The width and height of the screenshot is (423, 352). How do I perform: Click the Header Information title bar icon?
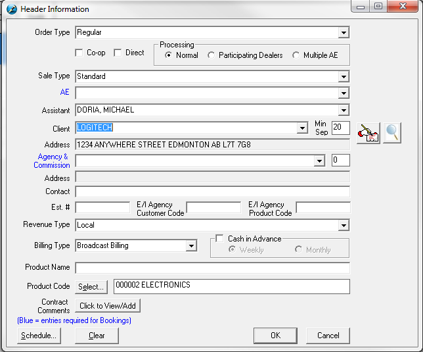pos(12,9)
